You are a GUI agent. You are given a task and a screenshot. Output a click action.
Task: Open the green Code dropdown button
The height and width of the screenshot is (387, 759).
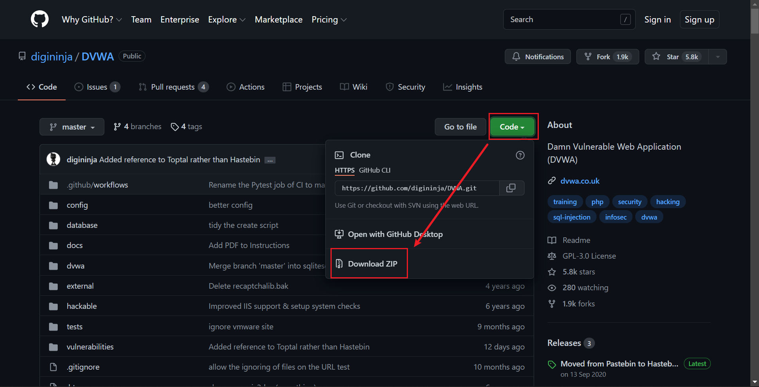point(512,127)
